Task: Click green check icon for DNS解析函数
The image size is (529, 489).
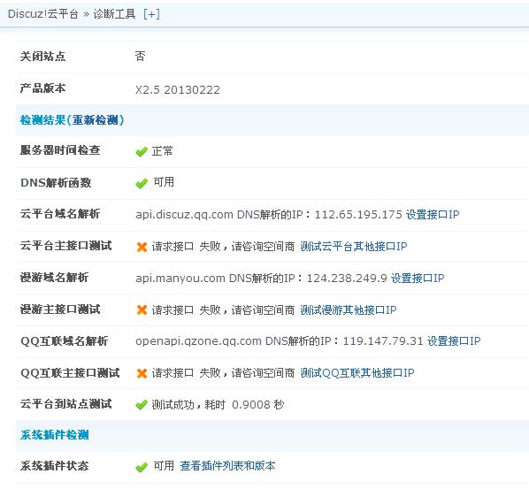Action: click(142, 183)
